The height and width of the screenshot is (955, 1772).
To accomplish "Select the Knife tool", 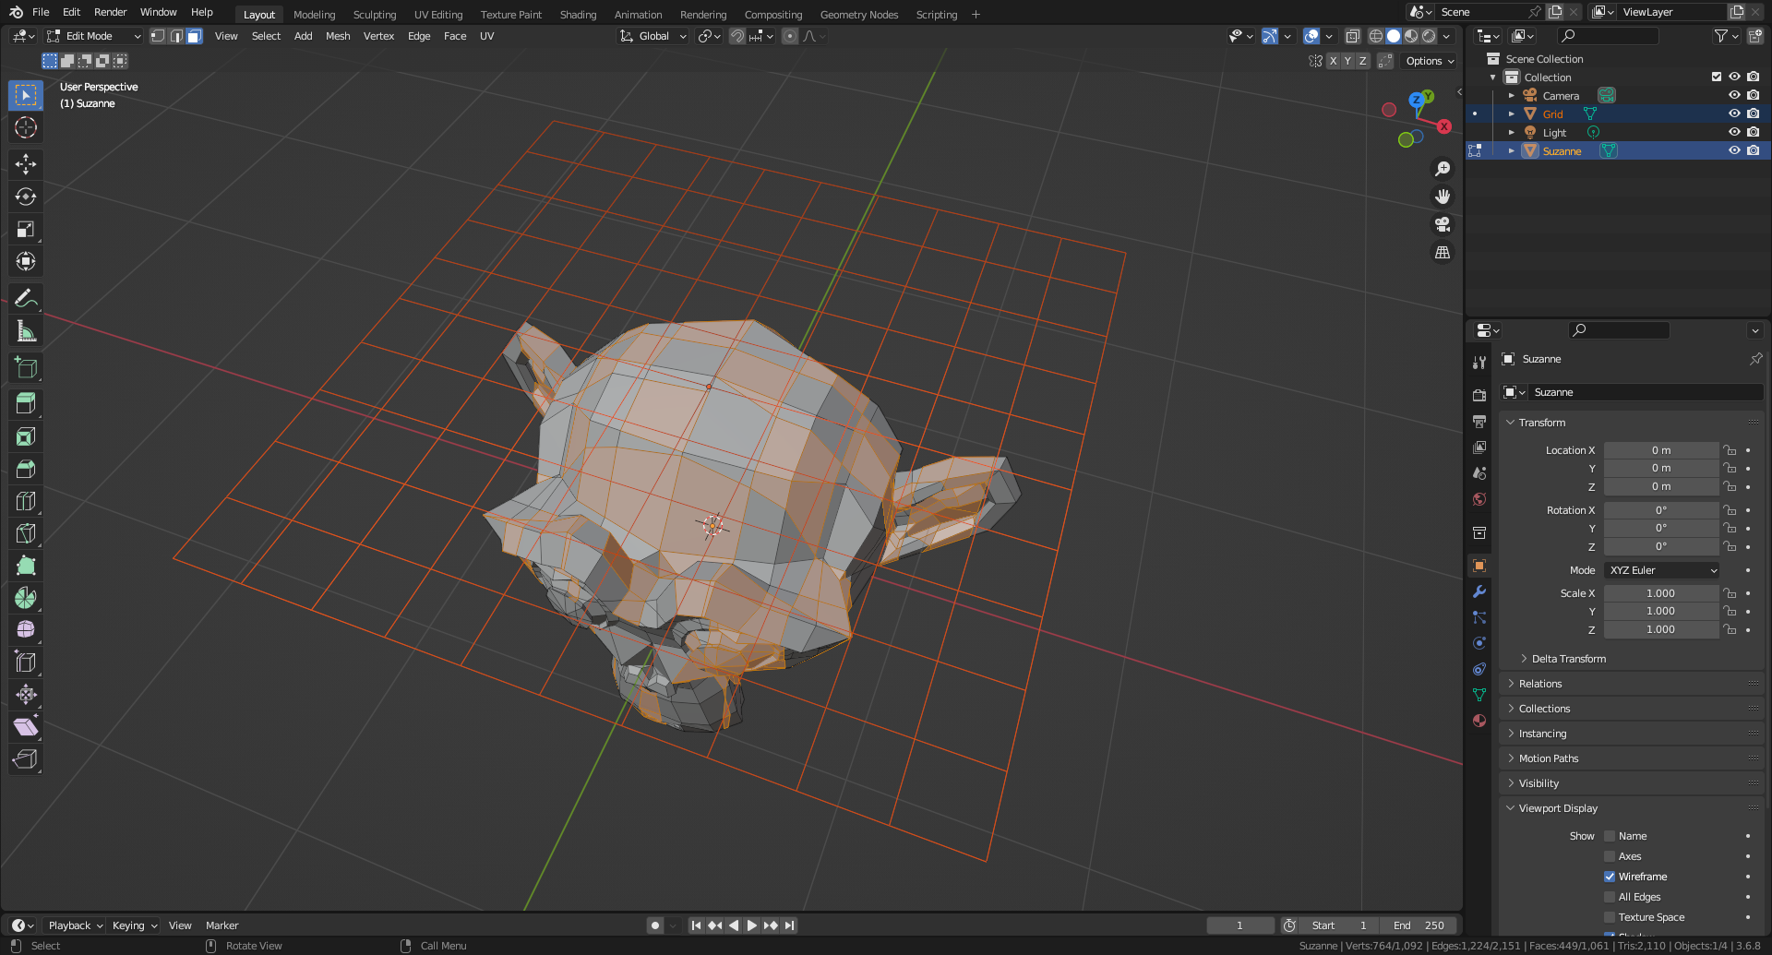I will (x=26, y=533).
